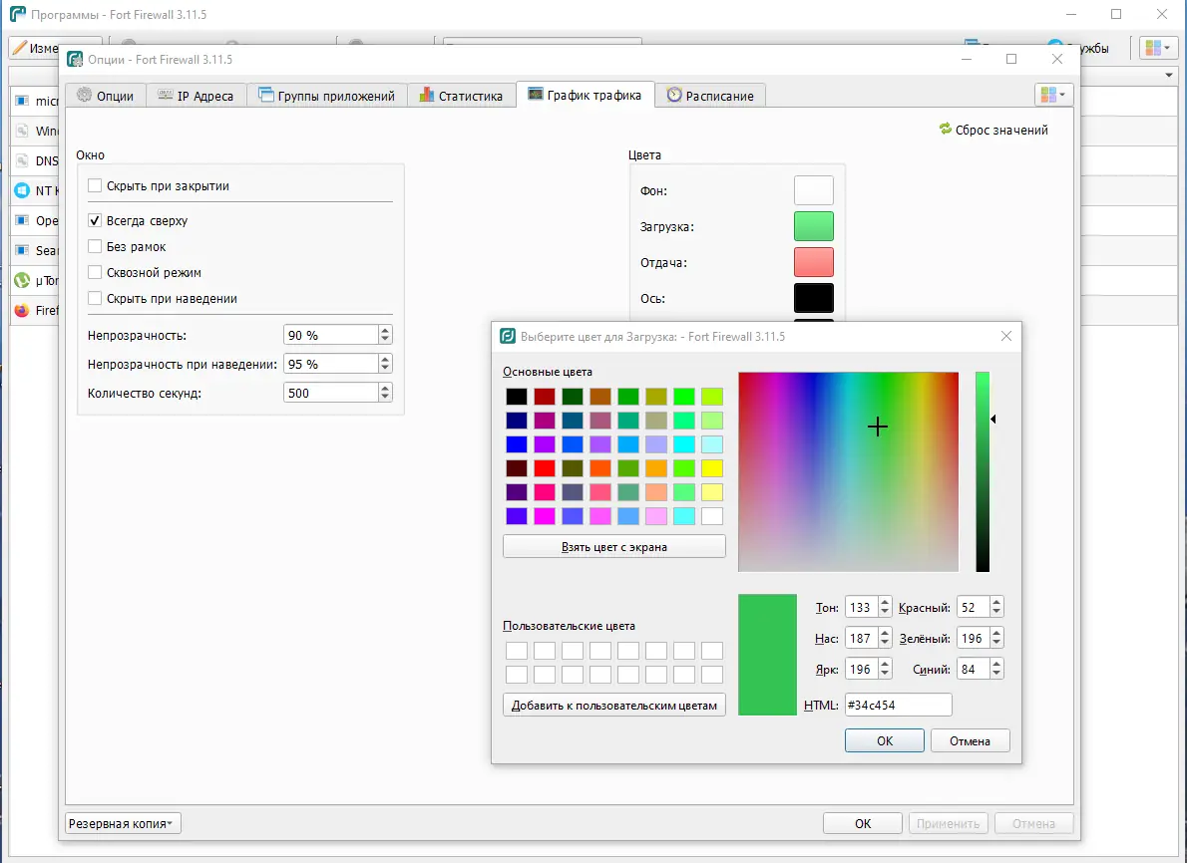Click the HTML color code field
Screen dimensions: 1187x863
[898, 705]
